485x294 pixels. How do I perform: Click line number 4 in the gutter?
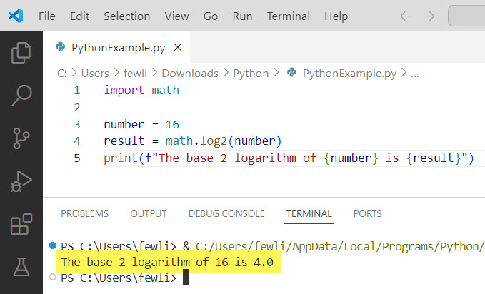coord(77,141)
